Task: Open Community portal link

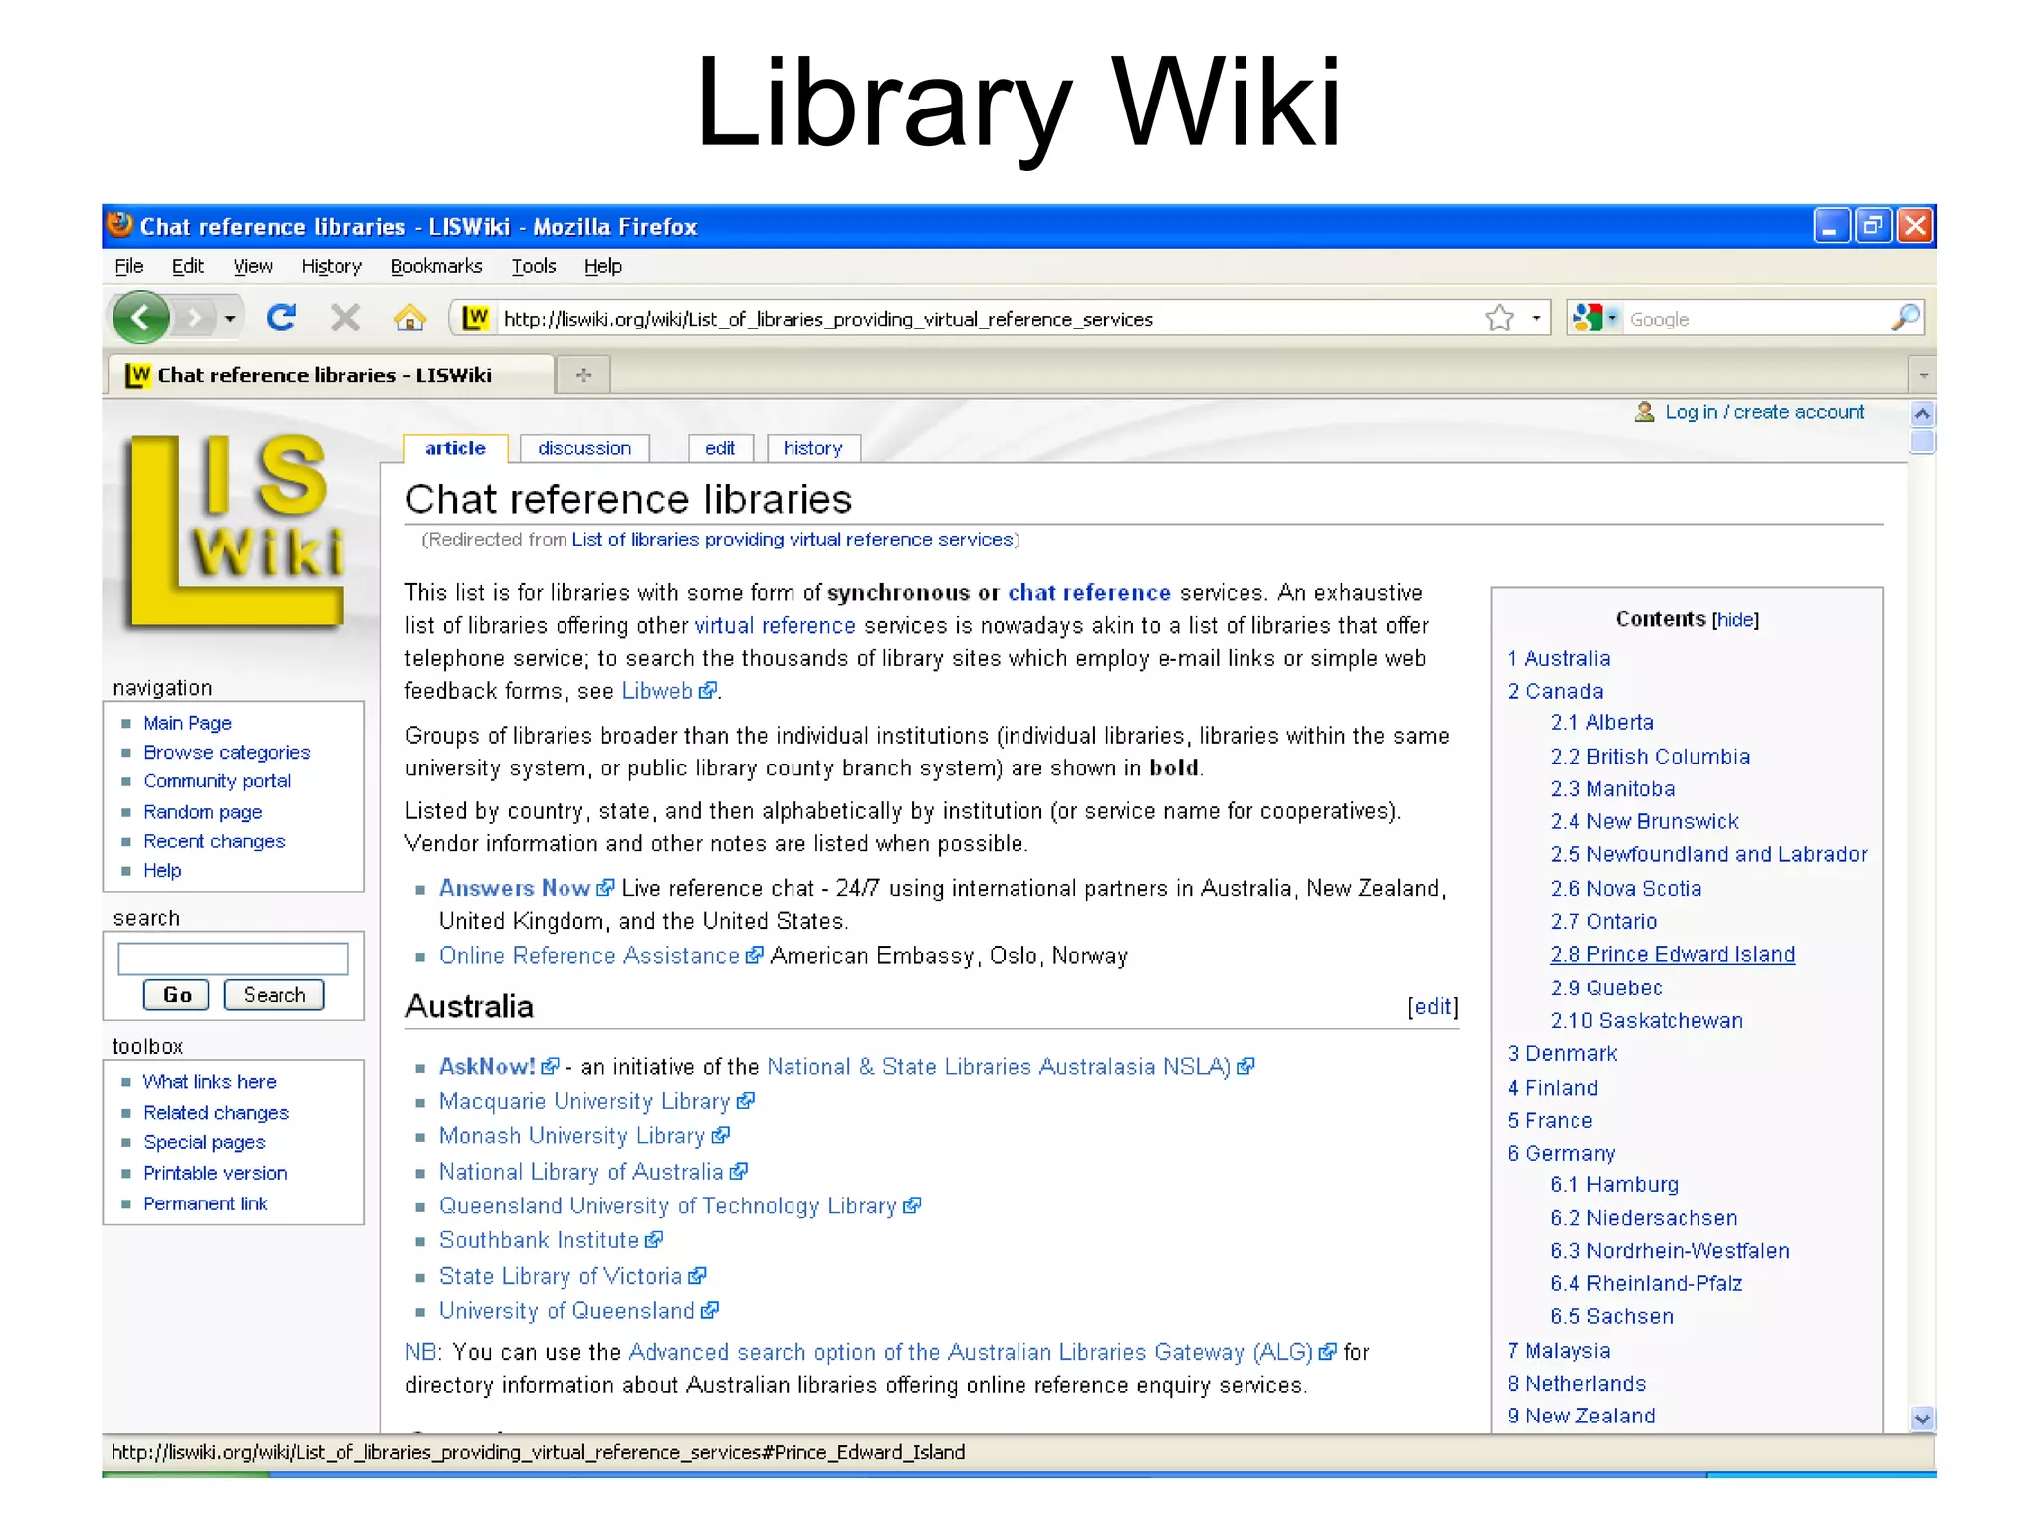Action: [217, 781]
